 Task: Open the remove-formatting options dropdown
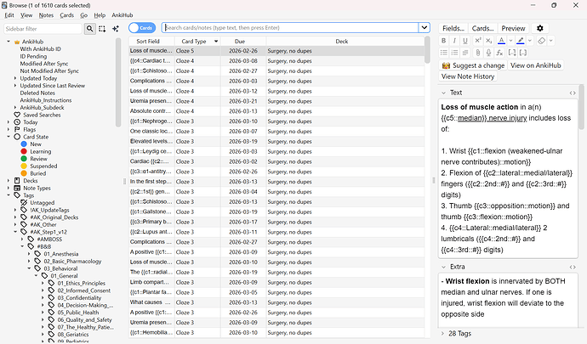(x=550, y=41)
